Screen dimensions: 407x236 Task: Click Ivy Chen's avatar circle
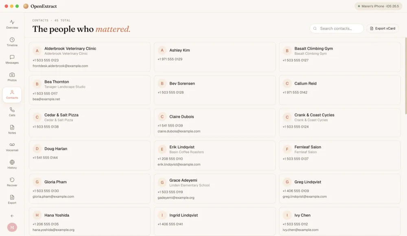click(x=287, y=215)
